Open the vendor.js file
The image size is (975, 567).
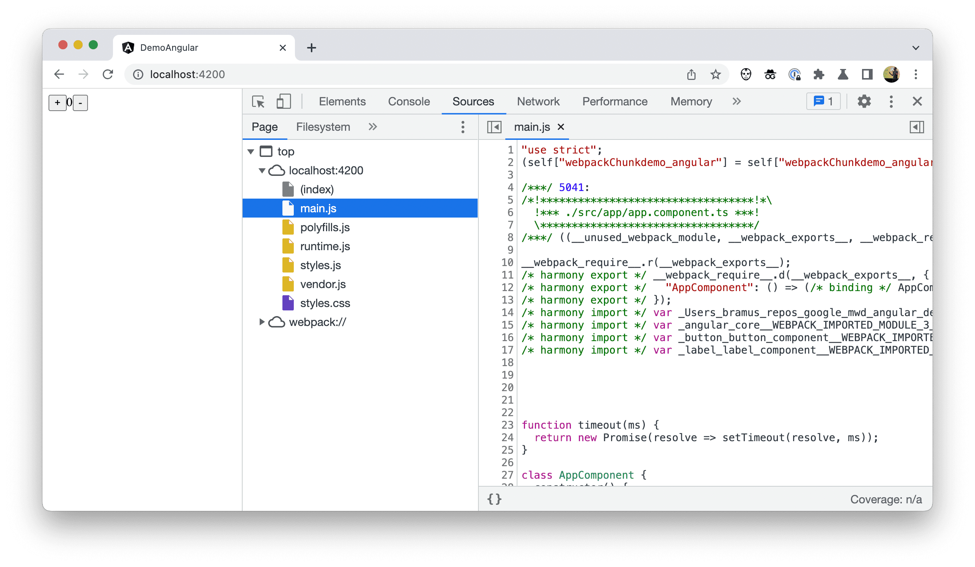tap(323, 283)
